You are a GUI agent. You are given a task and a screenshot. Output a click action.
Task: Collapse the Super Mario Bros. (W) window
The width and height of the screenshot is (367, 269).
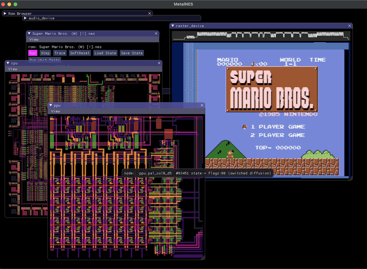pyautogui.click(x=28, y=33)
